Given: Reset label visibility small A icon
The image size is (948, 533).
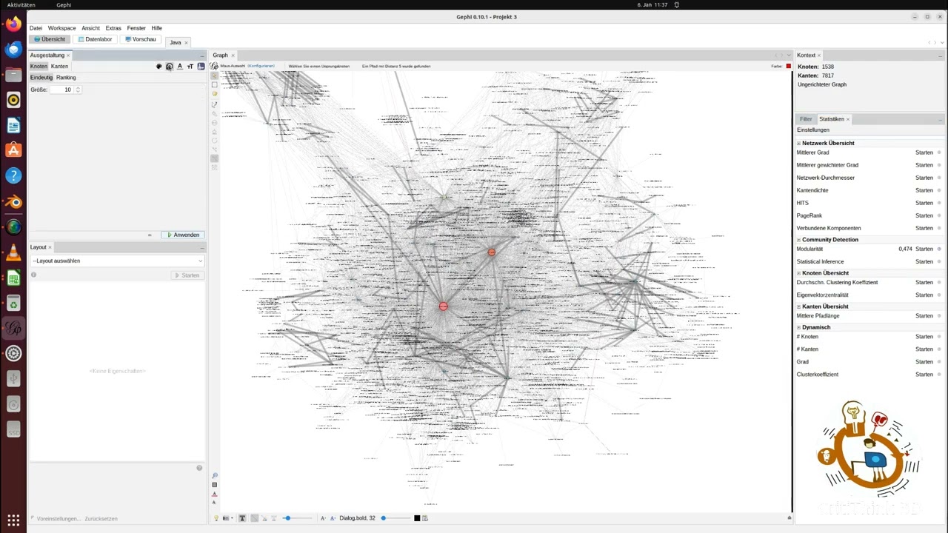Looking at the screenshot, I should (x=215, y=502).
